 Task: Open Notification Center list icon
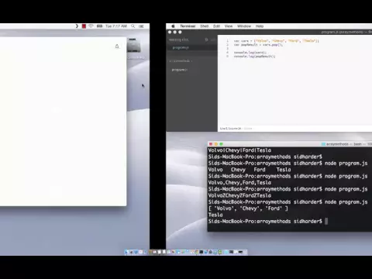tap(141, 26)
